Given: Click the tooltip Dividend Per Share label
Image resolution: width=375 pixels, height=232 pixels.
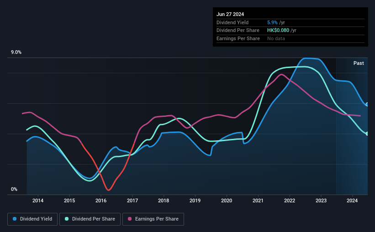Looking at the screenshot, I should [x=238, y=31].
